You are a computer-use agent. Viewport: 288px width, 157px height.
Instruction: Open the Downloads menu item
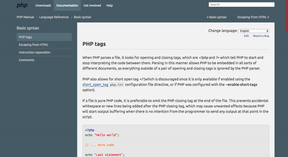point(43,6)
